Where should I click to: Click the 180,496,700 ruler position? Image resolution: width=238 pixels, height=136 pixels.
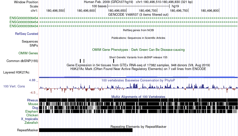point(148,10)
